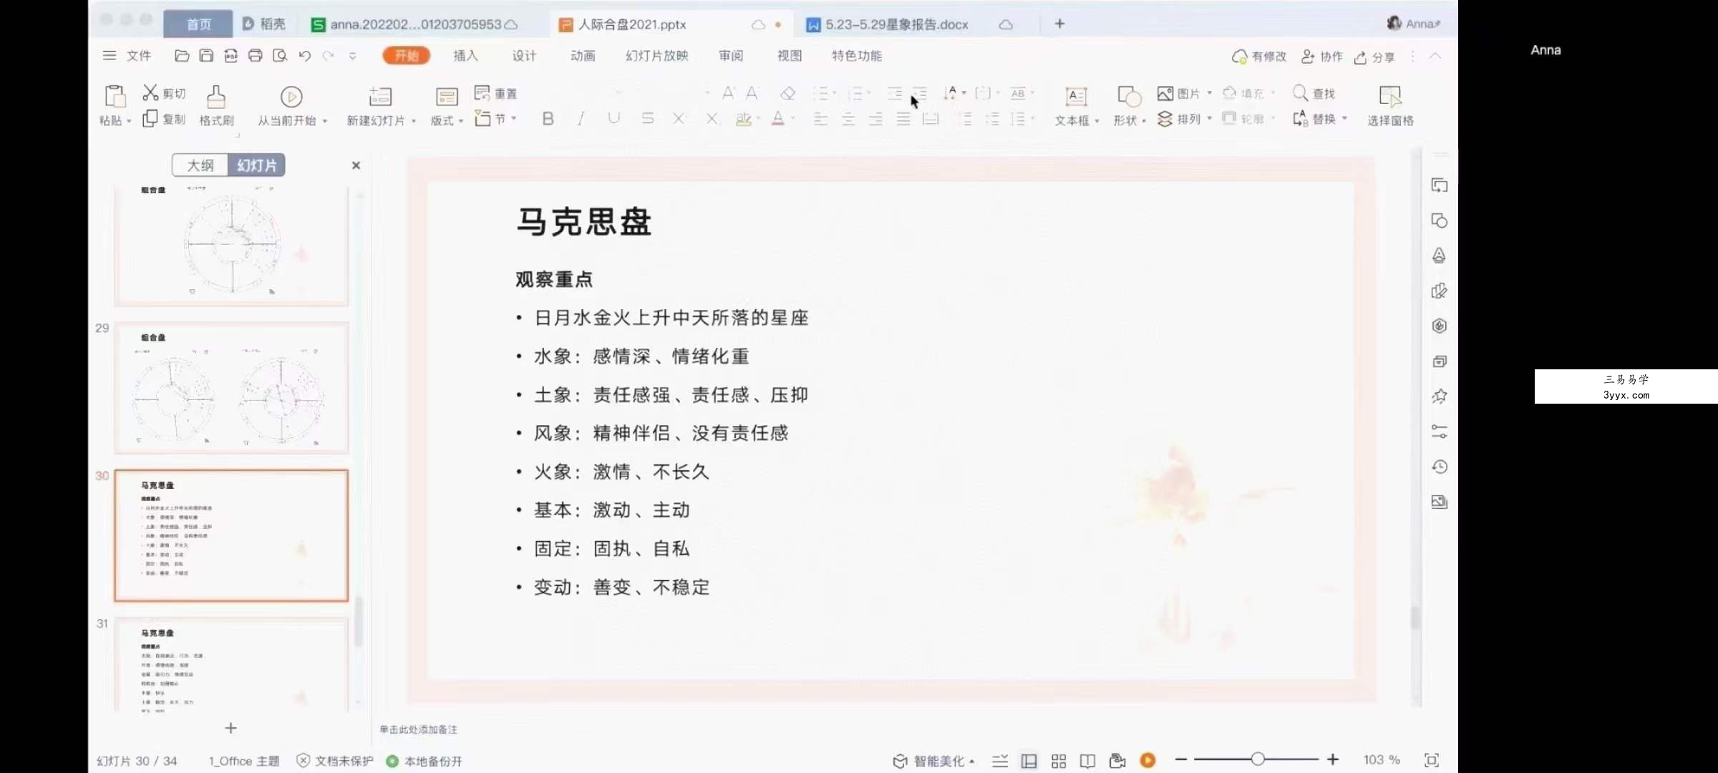Open the Shapes tool
Viewport: 1718px width, 773px height.
(x=1129, y=97)
